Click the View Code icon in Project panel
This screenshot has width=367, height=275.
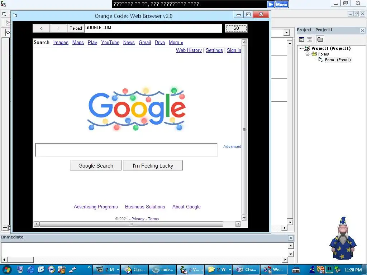tap(301, 39)
